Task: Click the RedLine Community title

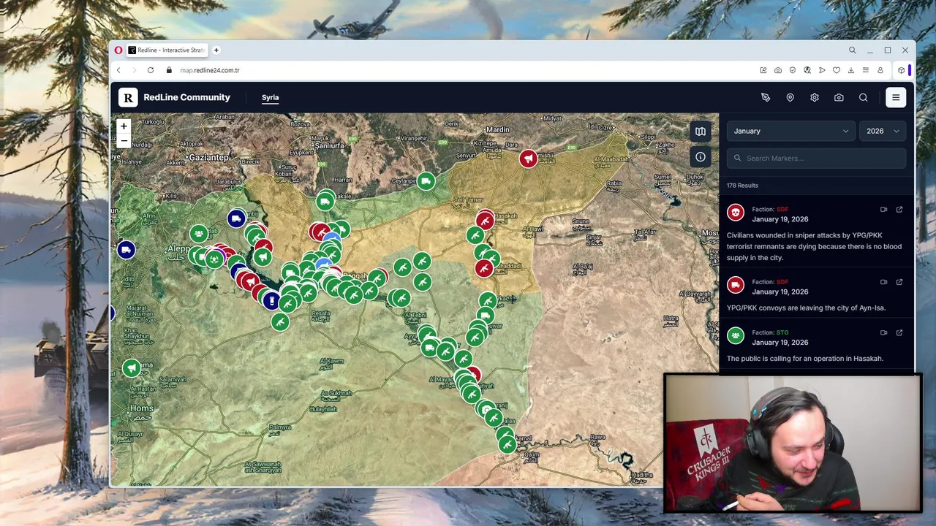Action: (x=186, y=97)
